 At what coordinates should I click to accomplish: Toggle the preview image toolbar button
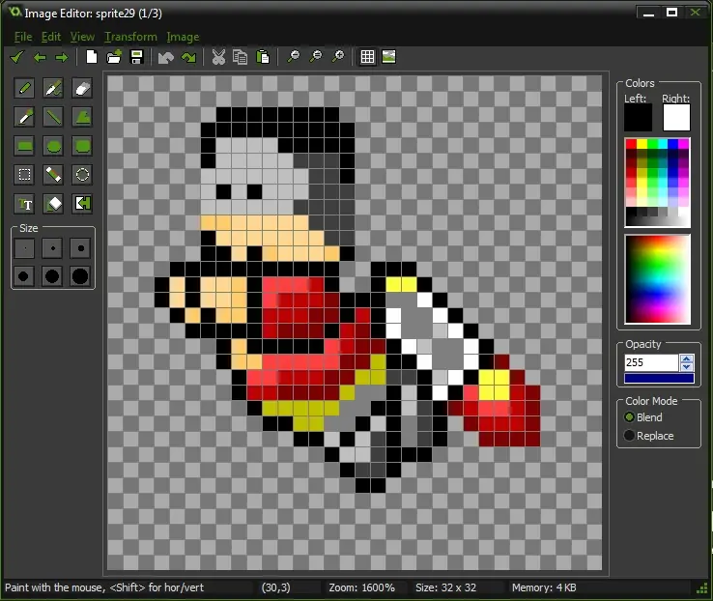click(388, 57)
